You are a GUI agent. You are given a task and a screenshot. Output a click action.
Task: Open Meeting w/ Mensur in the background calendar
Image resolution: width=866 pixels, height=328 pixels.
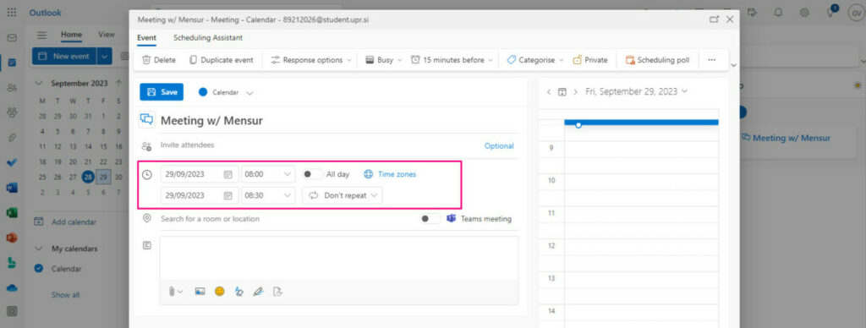point(792,138)
